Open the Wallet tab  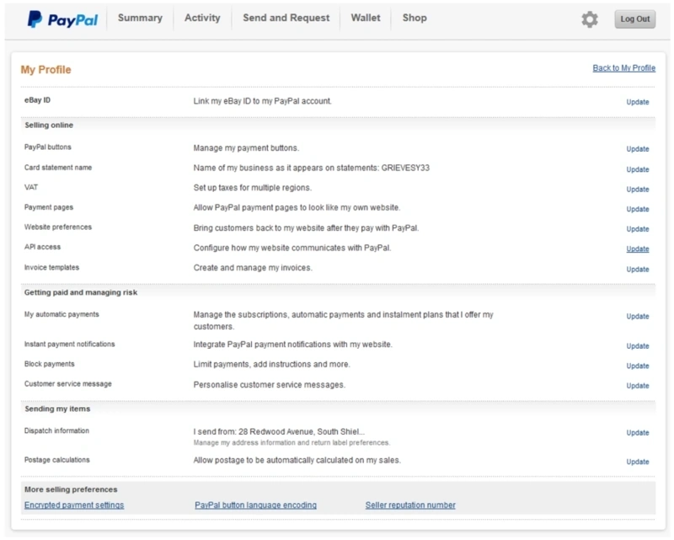point(366,18)
